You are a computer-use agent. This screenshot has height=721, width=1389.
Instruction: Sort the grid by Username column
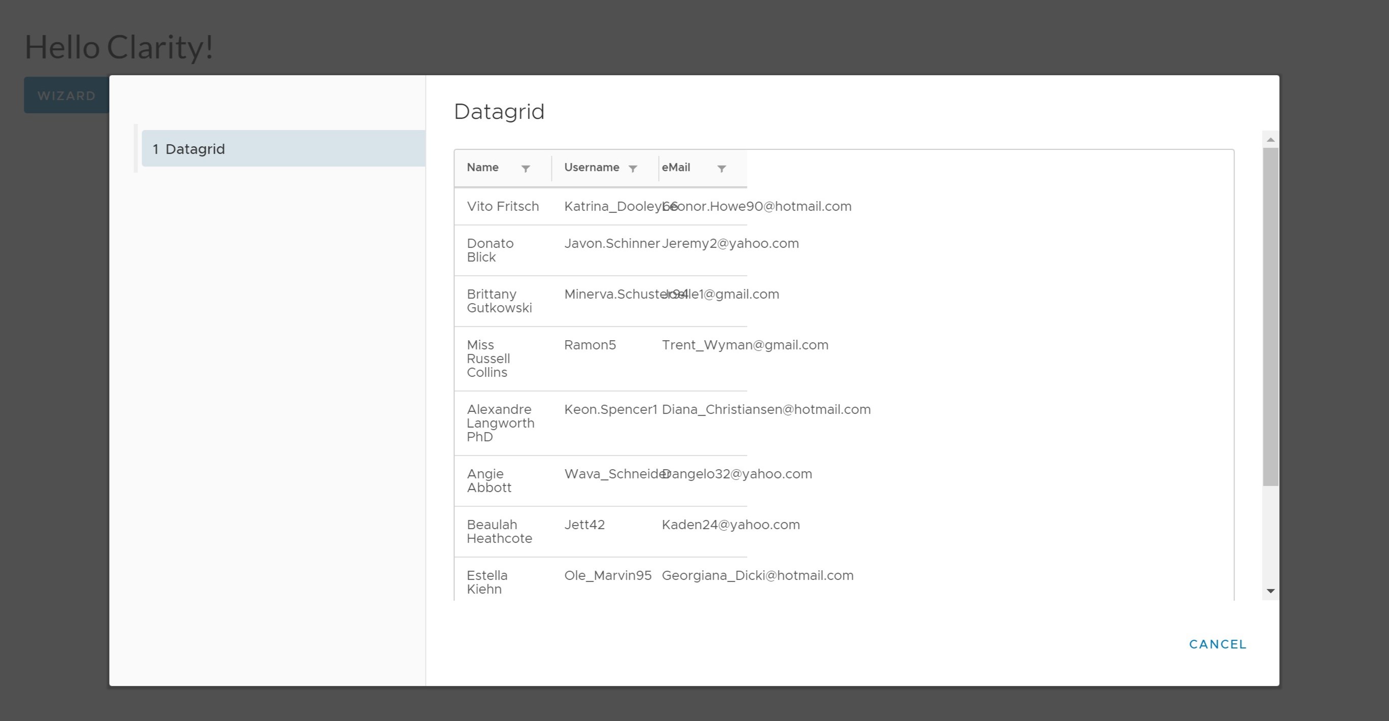pyautogui.click(x=592, y=167)
